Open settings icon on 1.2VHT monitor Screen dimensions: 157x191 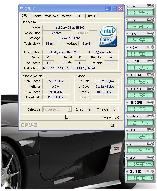click(x=148, y=61)
